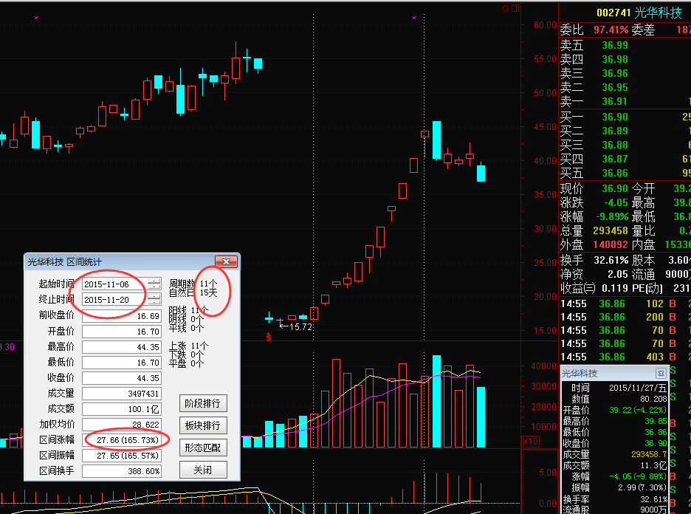691x514 pixels.
Task: Click the date 2015/11/27/五 in the info window
Action: [638, 388]
